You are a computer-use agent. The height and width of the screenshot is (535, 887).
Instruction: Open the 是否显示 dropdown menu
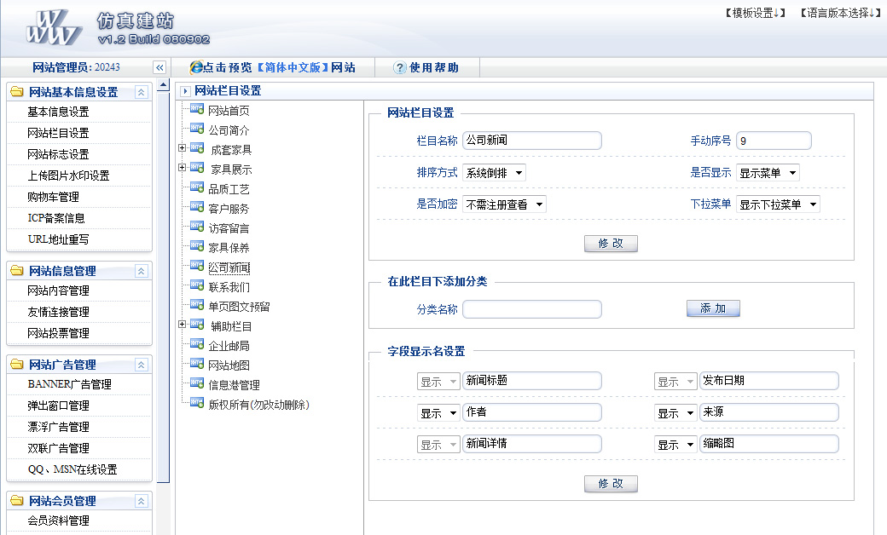click(768, 173)
